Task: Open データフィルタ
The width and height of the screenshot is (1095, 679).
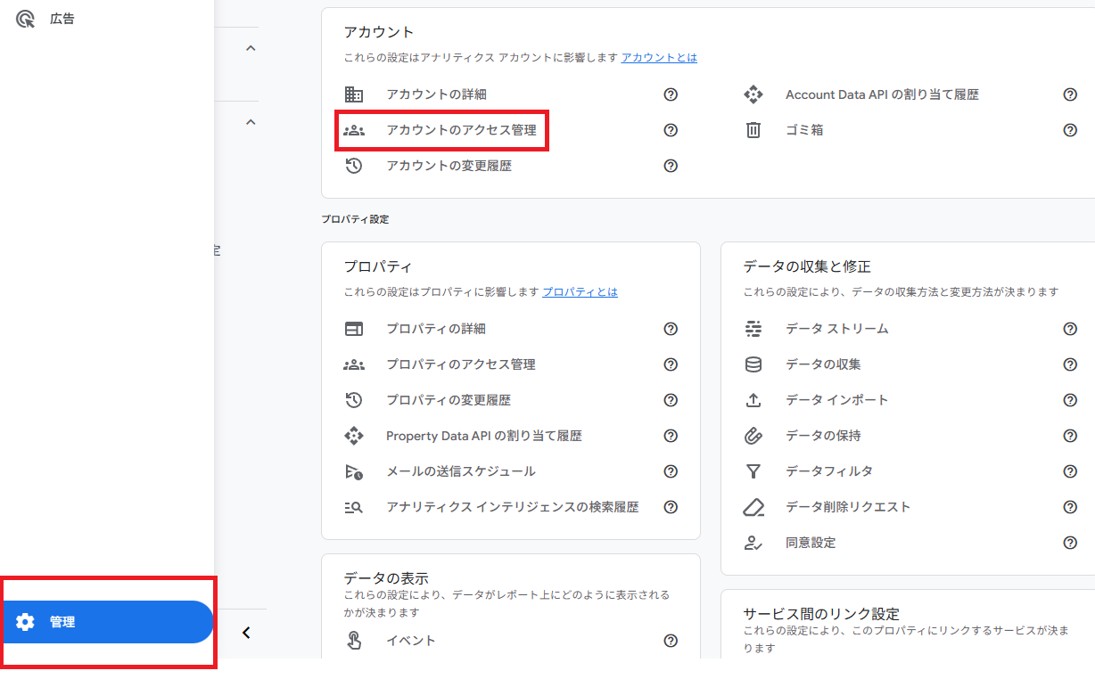Action: click(829, 471)
